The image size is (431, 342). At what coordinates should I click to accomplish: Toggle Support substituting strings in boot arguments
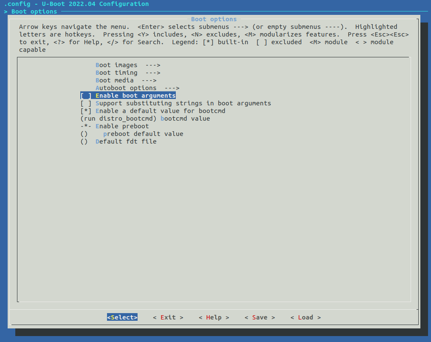(x=176, y=103)
